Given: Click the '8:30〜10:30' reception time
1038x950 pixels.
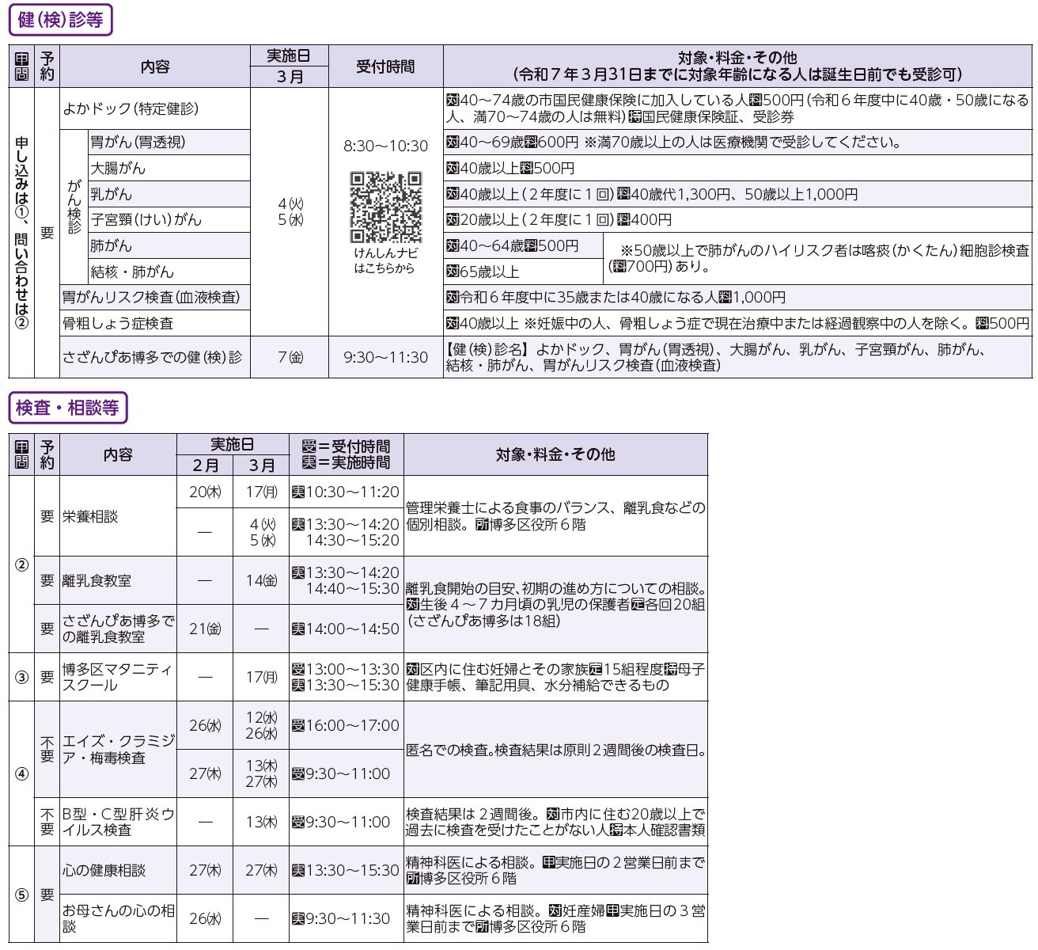Looking at the screenshot, I should pyautogui.click(x=385, y=146).
